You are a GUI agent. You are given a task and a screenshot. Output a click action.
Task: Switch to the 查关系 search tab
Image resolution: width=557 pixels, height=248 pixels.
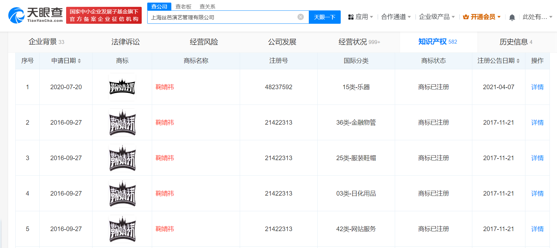(207, 7)
